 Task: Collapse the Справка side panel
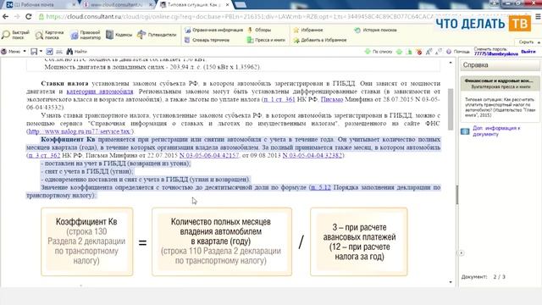462,252
